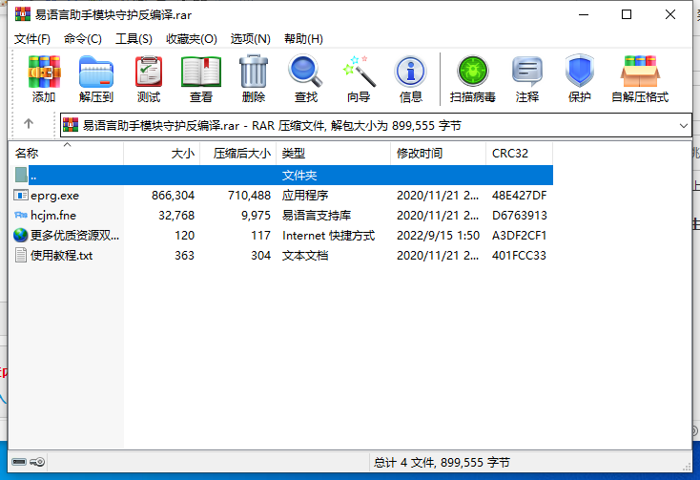Click status bar total 总计 4 文件

click(x=442, y=463)
